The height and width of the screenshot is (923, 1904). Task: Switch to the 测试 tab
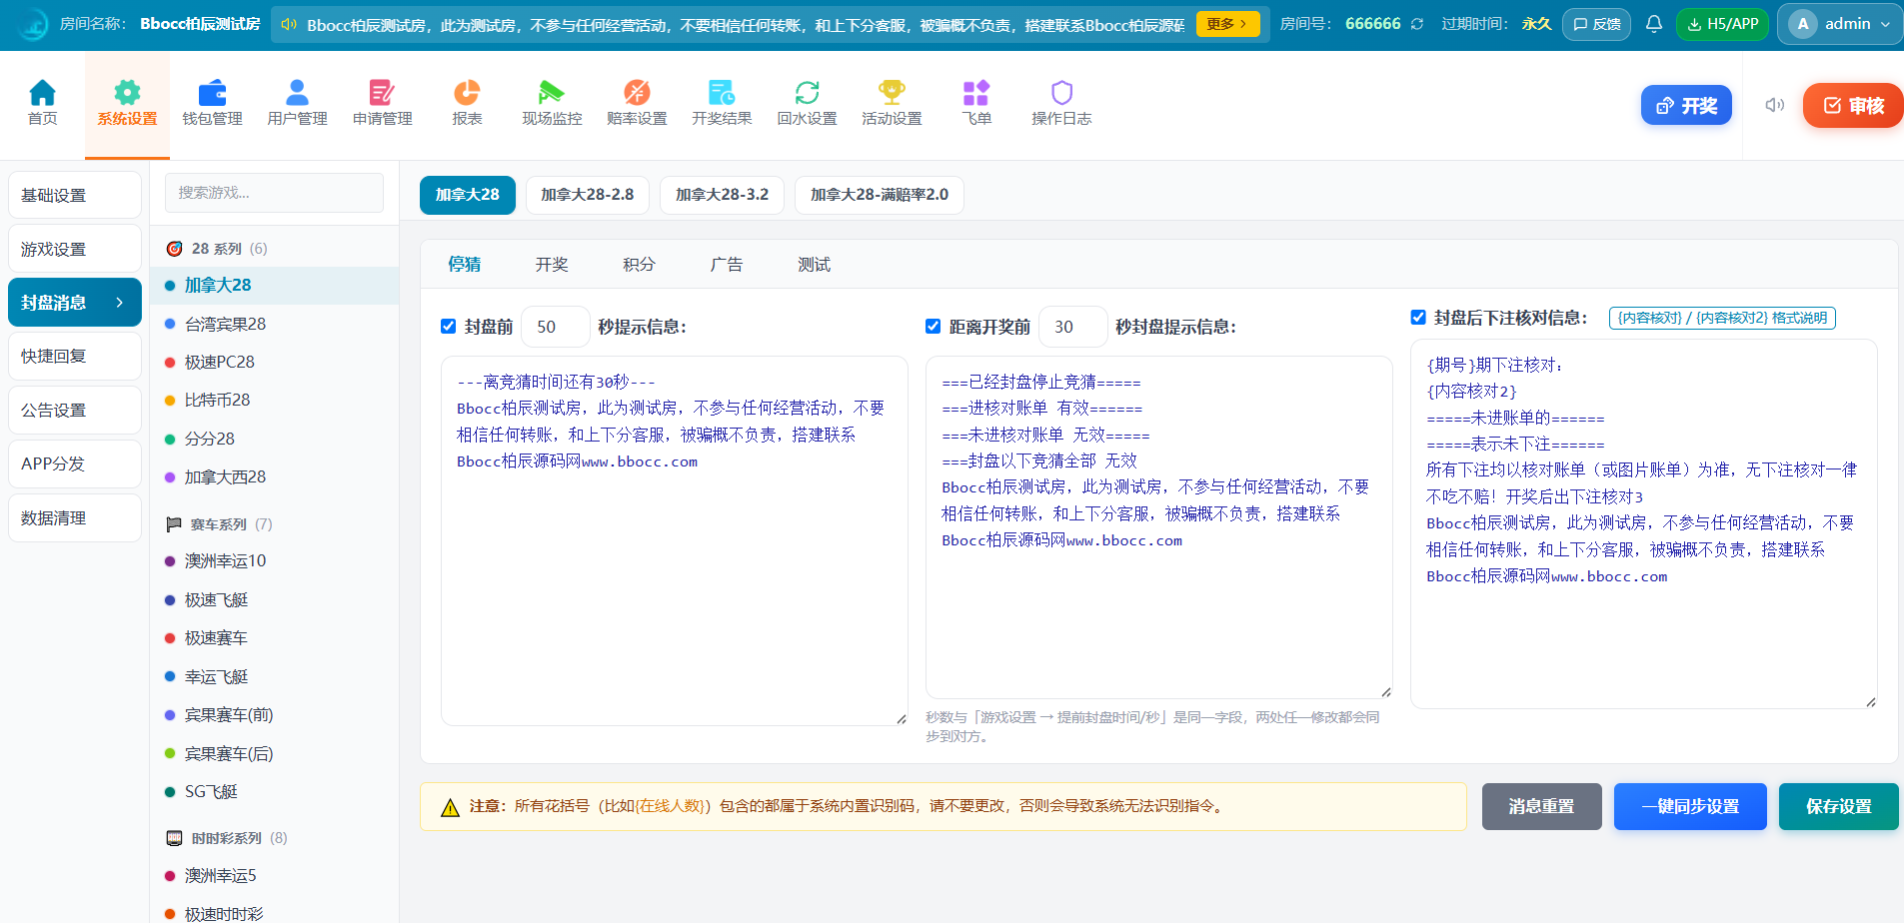point(815,265)
